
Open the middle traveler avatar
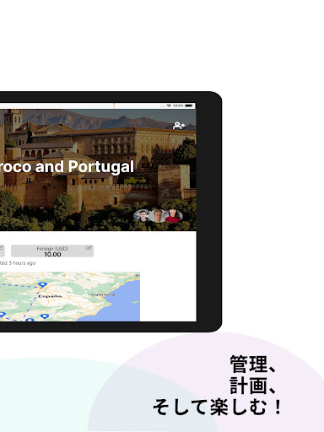pos(158,216)
